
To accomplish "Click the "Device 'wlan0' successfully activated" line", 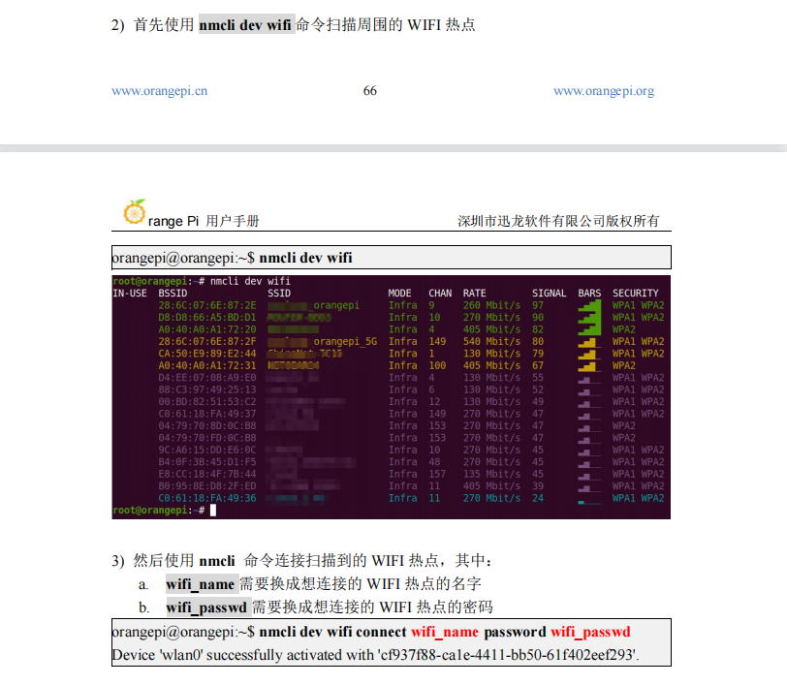I will coord(376,655).
